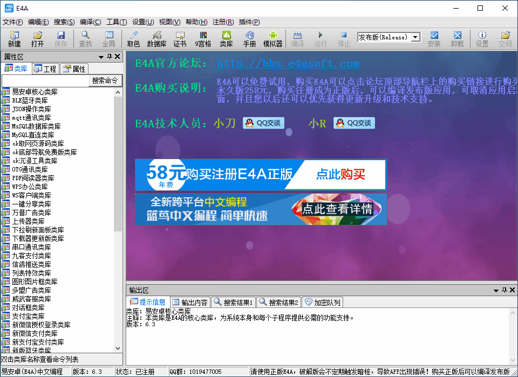Switch to the 搜索结果2 tab
Viewport: 518px width, 377px height.
pos(278,303)
